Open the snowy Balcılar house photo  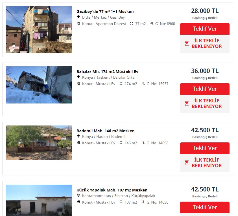[39, 85]
